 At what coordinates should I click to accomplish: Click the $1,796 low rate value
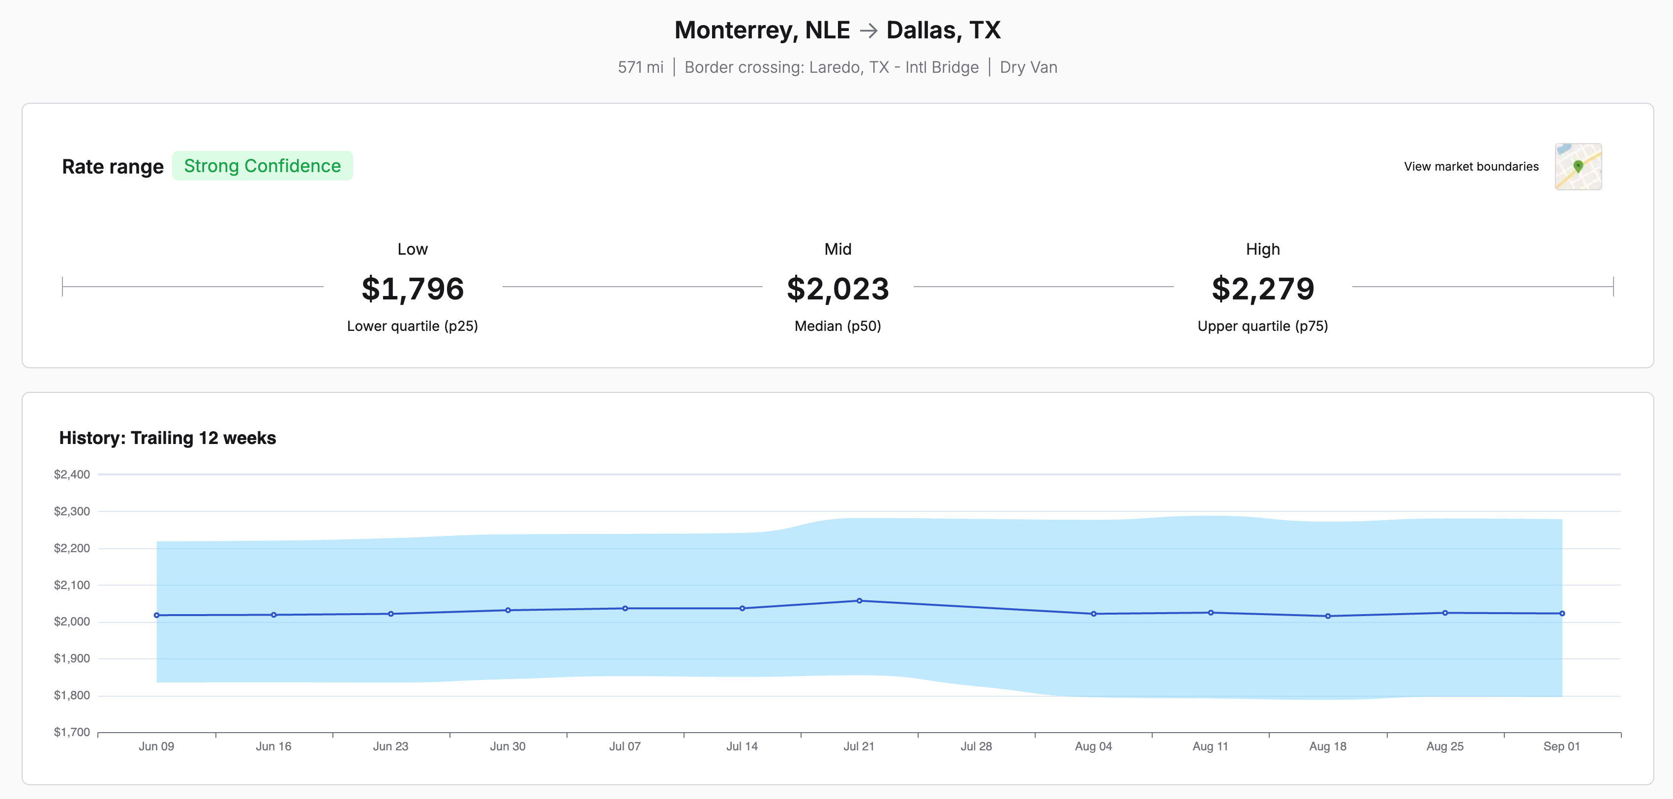click(413, 289)
